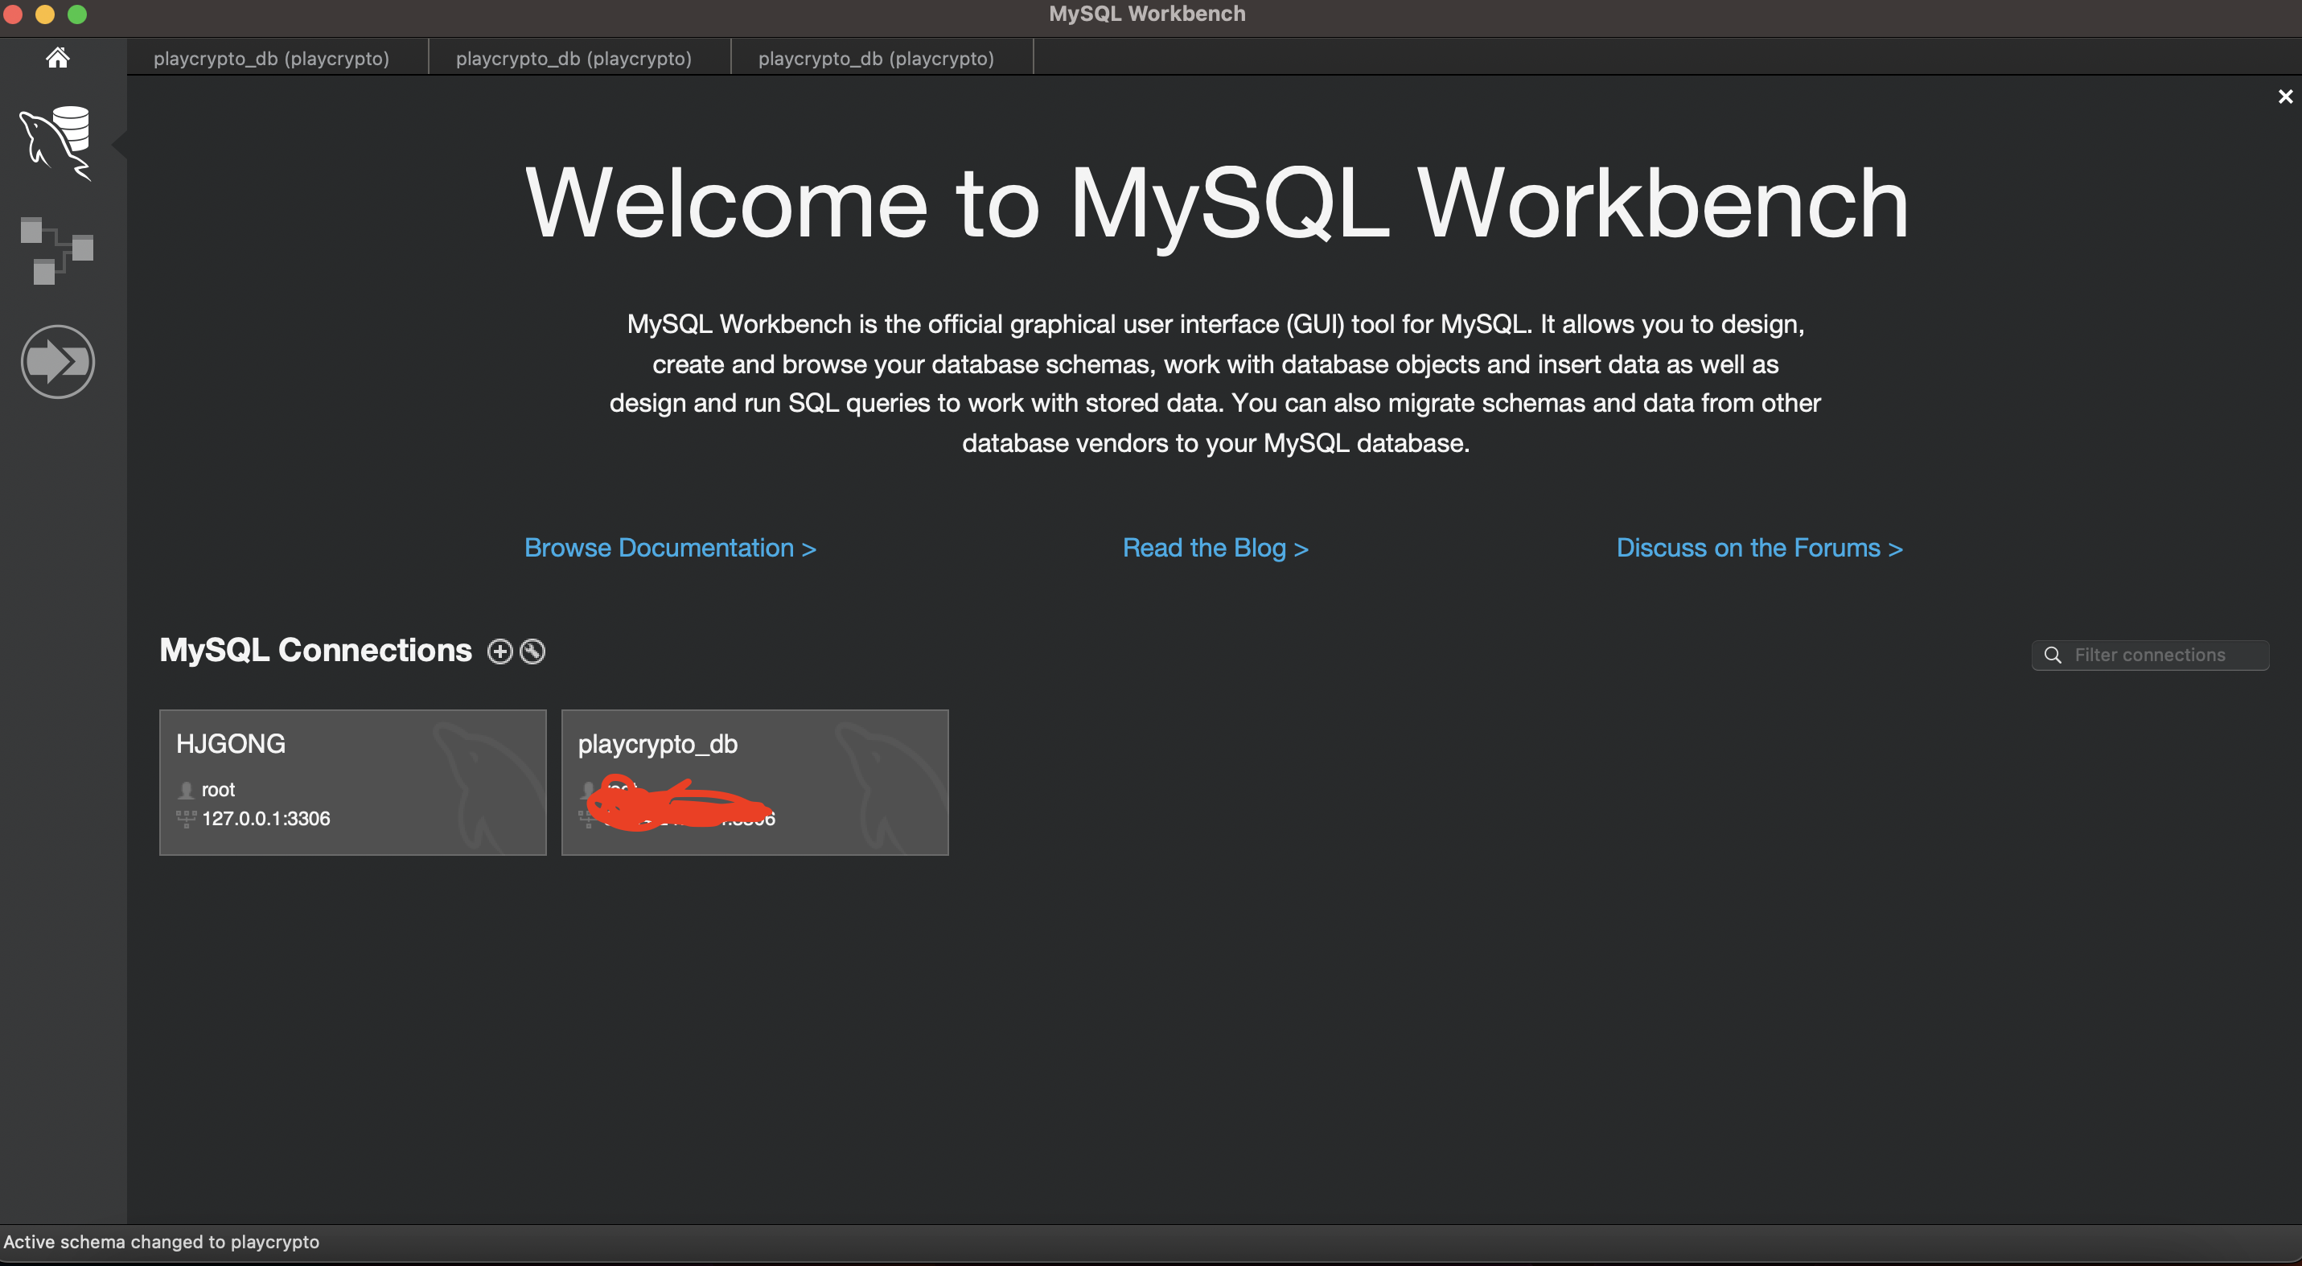Open the HJGONG connection tile
This screenshot has width=2302, height=1266.
click(352, 782)
